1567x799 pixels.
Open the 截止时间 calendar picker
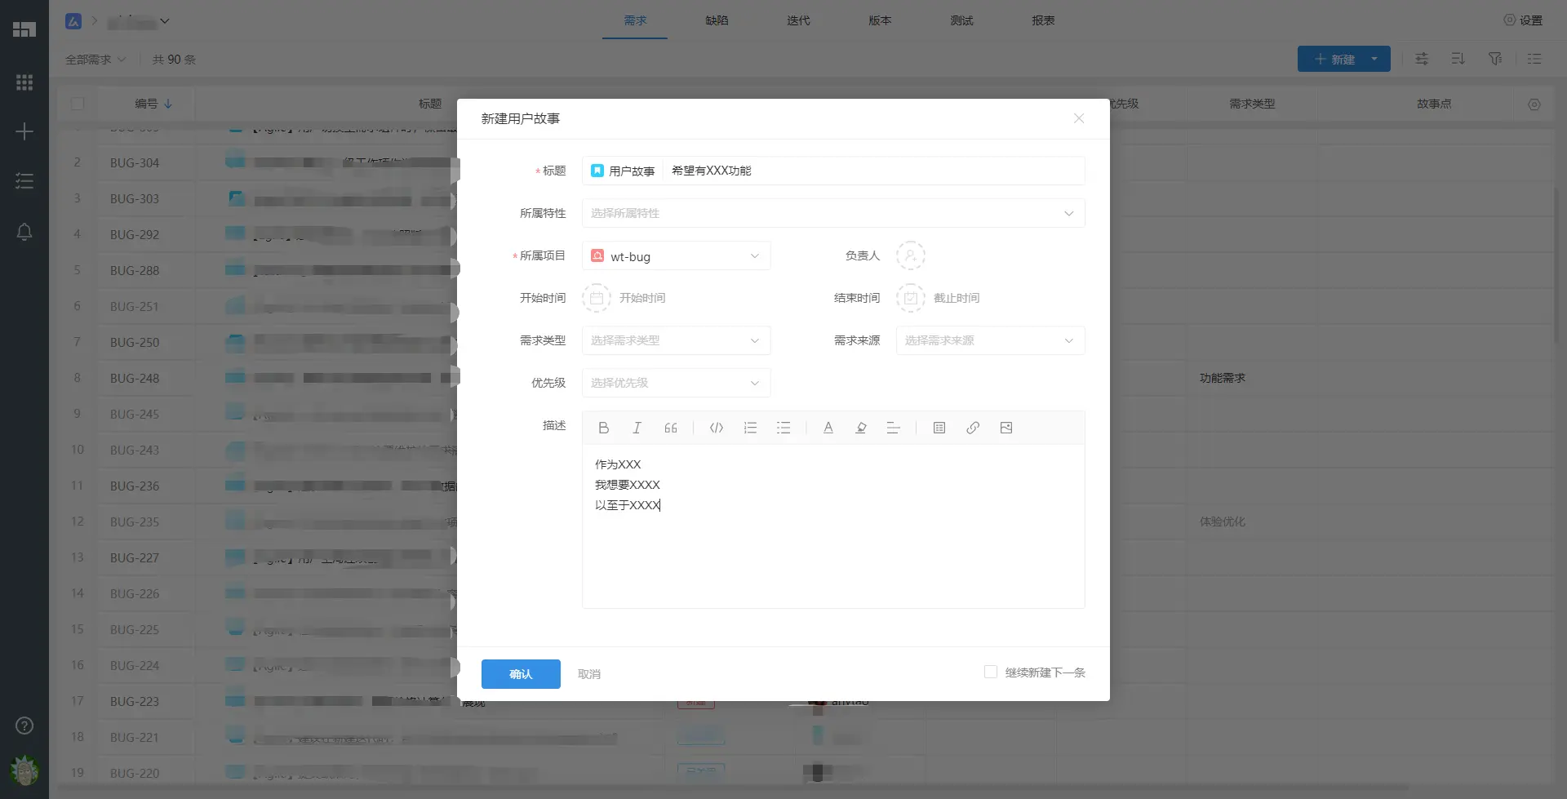coord(911,298)
